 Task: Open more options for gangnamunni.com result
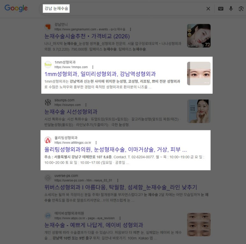coord(130,29)
